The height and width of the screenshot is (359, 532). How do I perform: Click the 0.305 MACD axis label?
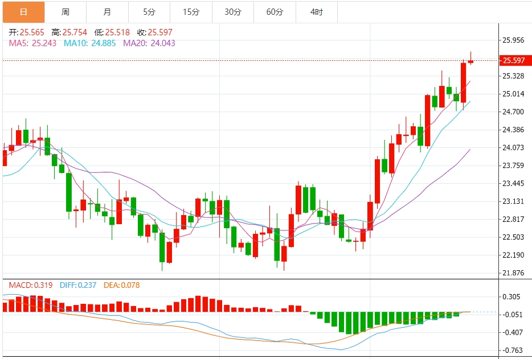click(x=511, y=297)
